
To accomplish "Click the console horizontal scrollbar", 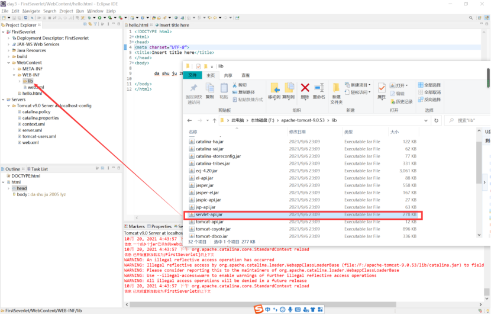I will [263, 305].
